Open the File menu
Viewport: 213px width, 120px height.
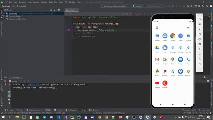point(6,2)
